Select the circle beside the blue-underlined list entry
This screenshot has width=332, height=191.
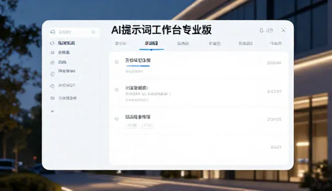(117, 62)
